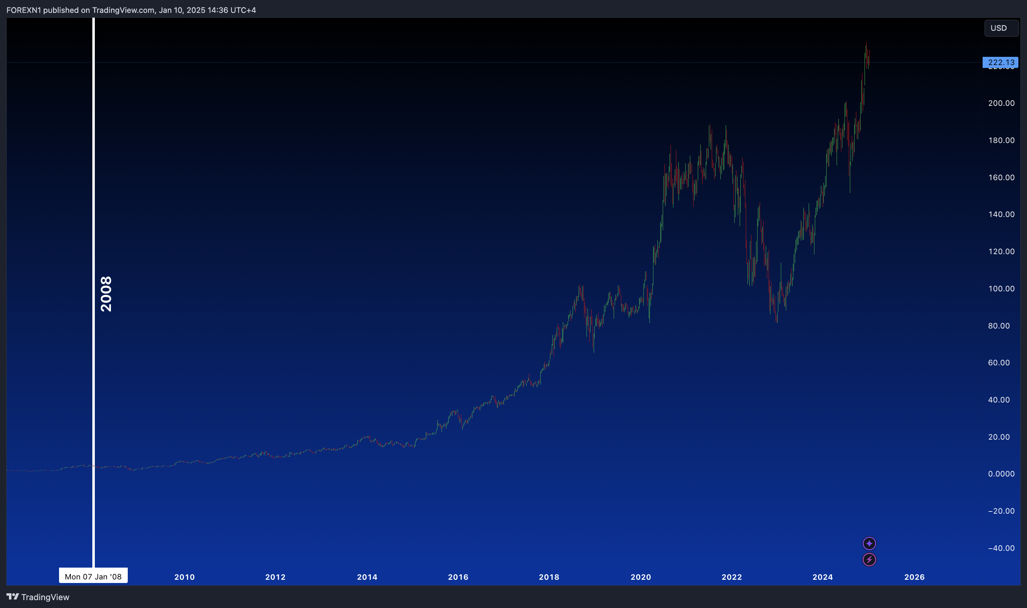Click the −40.00 price axis label
The image size is (1027, 608).
tap(1001, 548)
